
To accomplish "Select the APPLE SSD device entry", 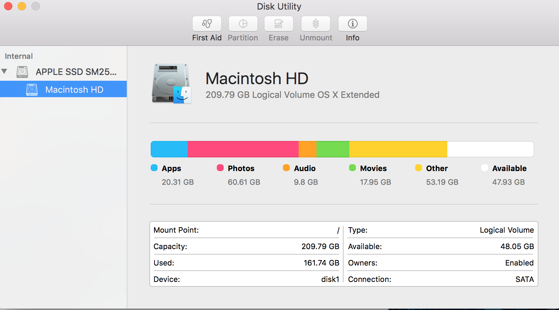I will click(76, 72).
